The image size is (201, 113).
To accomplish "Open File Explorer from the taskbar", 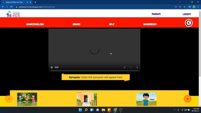I will [x=103, y=110].
